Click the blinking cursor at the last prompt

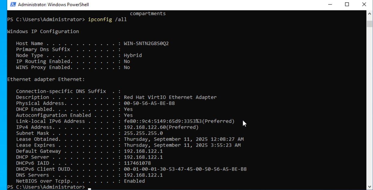[90, 187]
